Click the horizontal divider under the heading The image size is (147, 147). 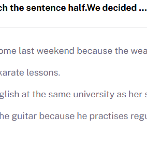[73, 27]
